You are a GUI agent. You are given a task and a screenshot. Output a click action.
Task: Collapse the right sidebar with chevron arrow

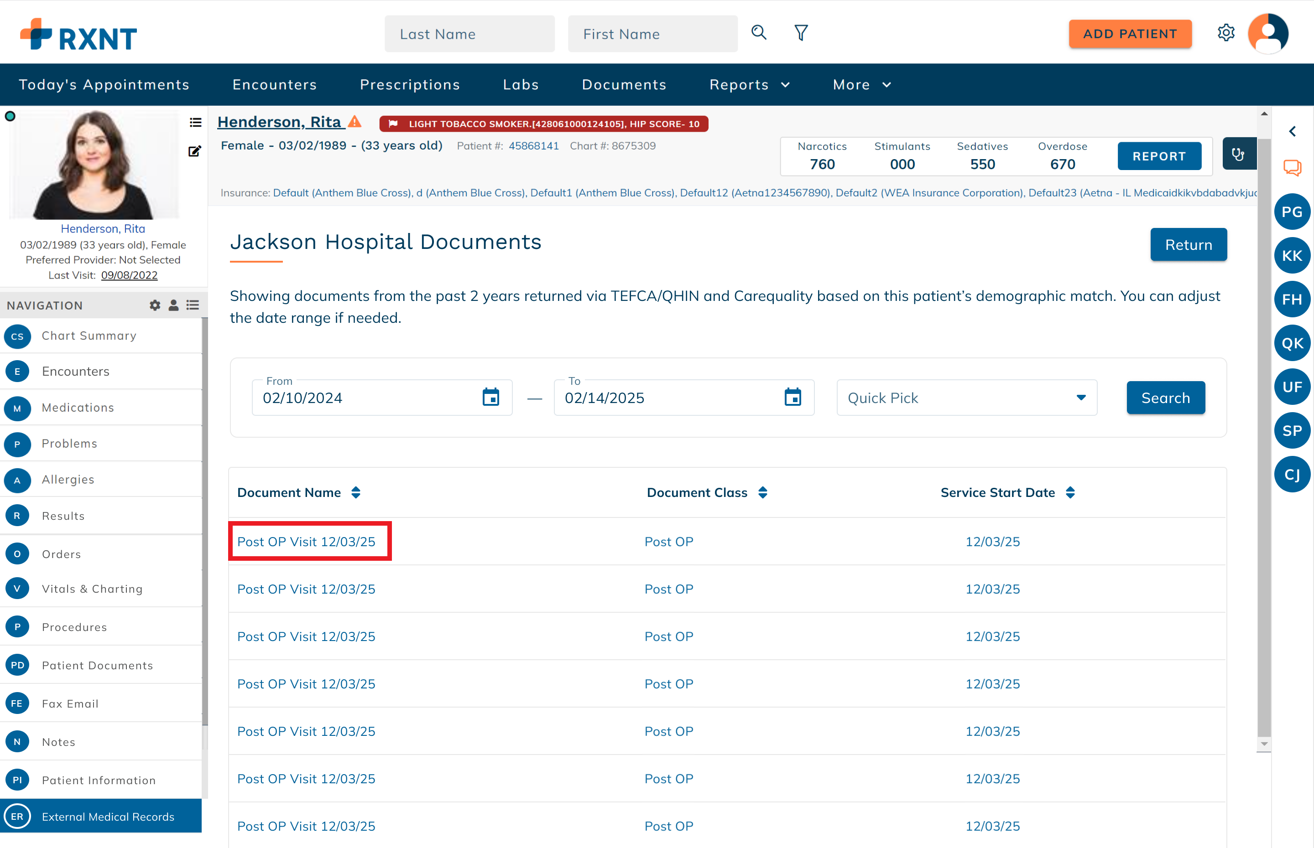[1292, 132]
